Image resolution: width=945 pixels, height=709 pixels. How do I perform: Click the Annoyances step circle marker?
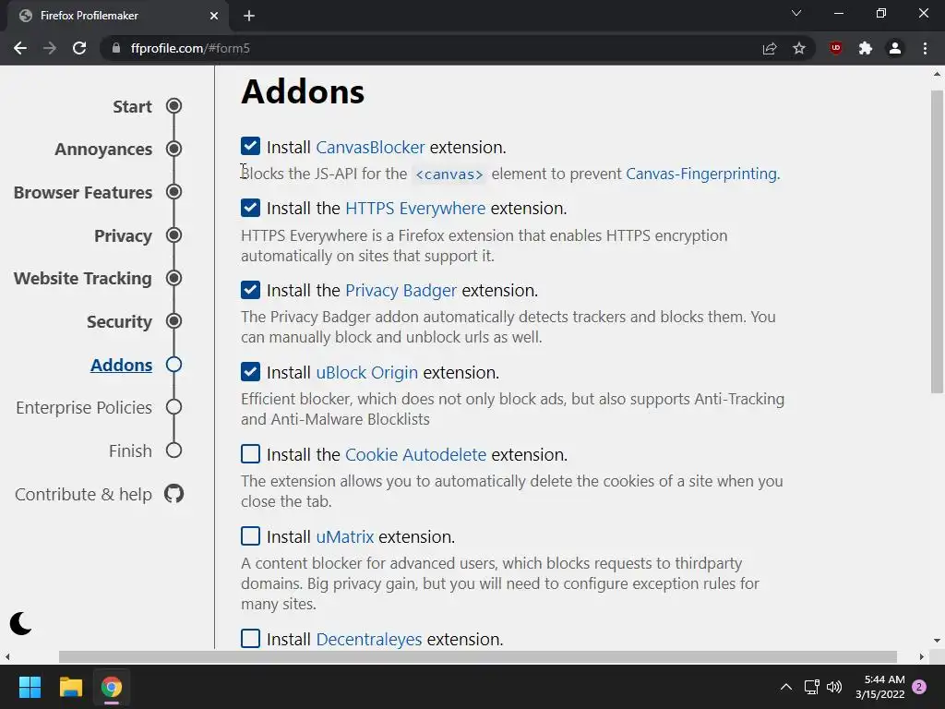coord(173,149)
